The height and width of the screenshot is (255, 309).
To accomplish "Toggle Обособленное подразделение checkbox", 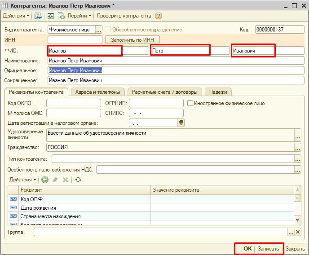I will point(108,30).
